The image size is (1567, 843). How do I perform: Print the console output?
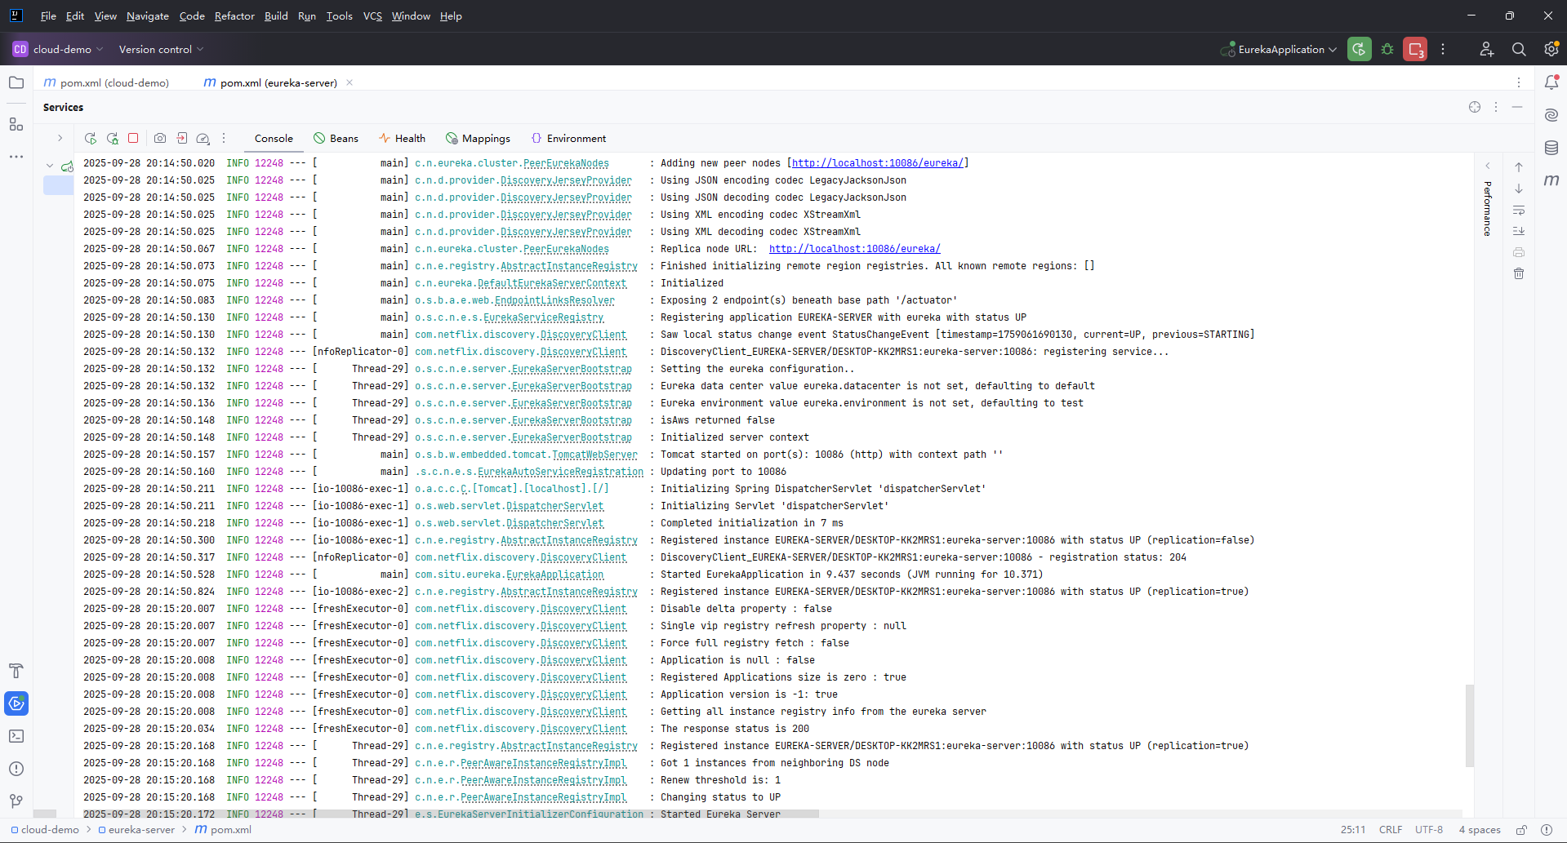[1519, 252]
